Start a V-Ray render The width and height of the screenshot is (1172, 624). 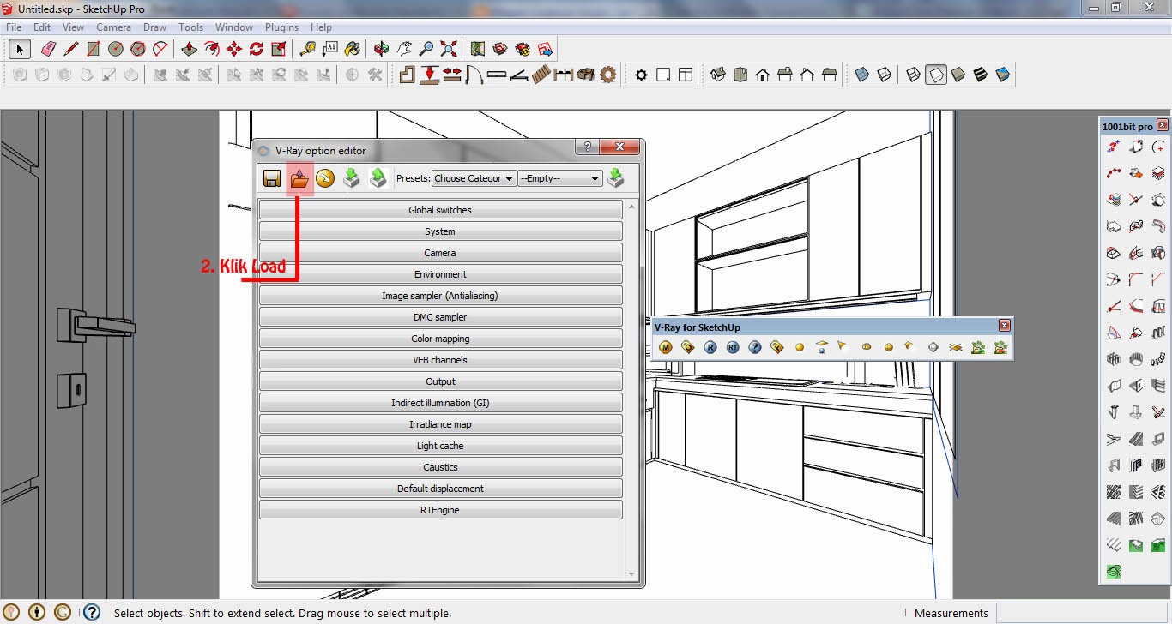point(709,346)
